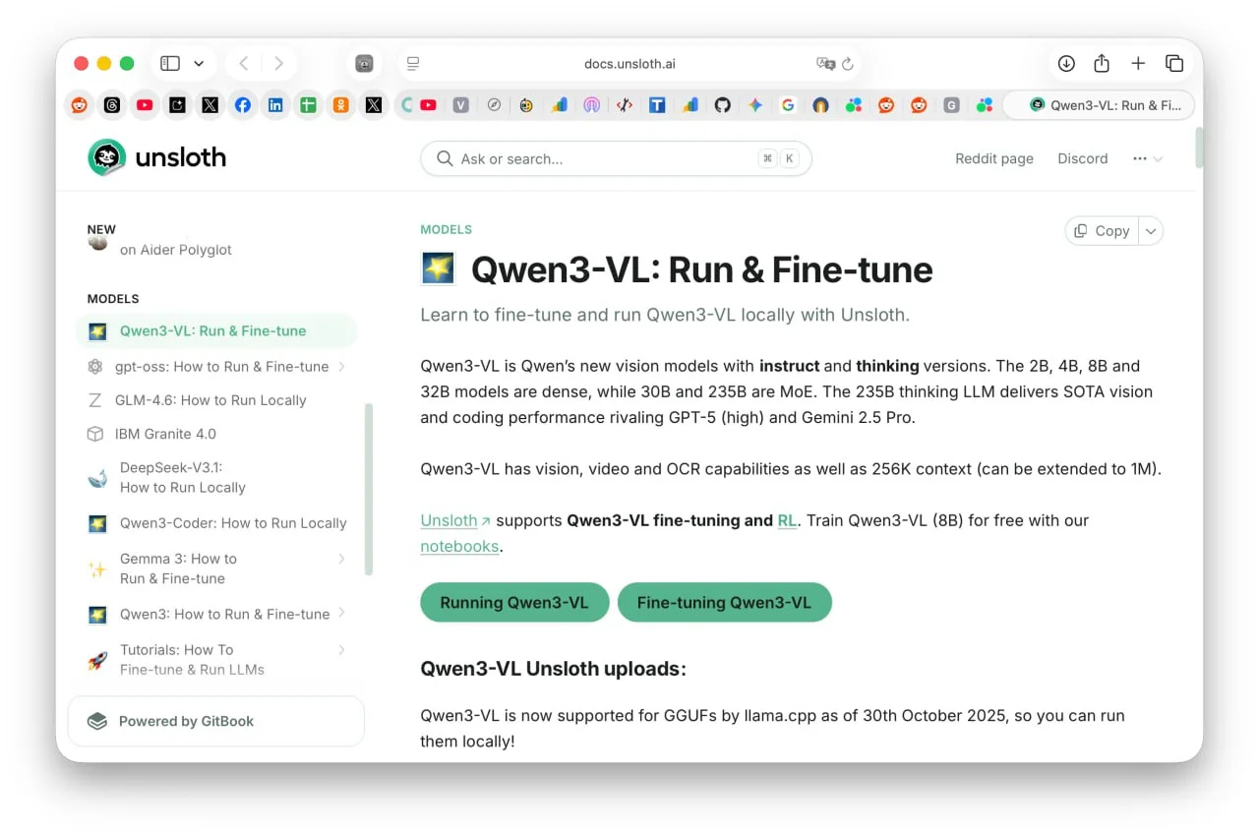Show the tab overview icon
The image size is (1259, 836).
pos(1174,64)
